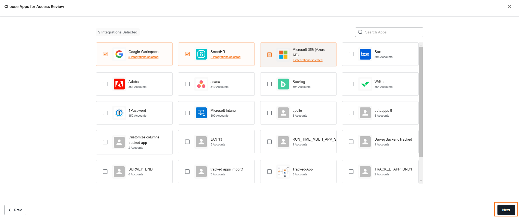Click the search magnifier icon
Screen dimensions: 519x217
click(360, 32)
